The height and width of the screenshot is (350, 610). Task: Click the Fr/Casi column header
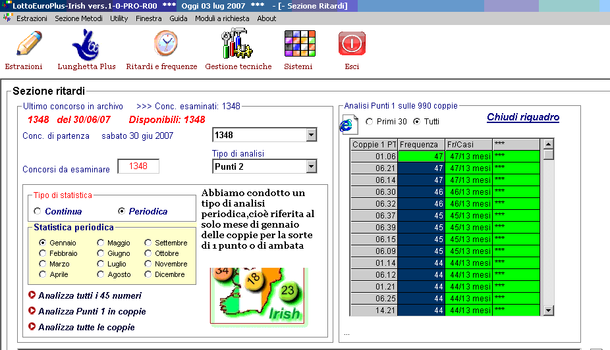coord(468,145)
